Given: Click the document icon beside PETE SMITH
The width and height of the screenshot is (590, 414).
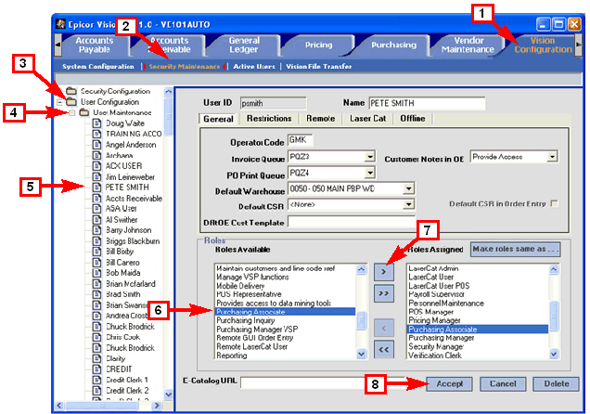Looking at the screenshot, I should [x=97, y=188].
